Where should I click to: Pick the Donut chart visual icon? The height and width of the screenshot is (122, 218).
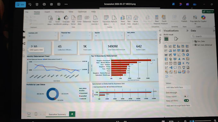pos(188,55)
